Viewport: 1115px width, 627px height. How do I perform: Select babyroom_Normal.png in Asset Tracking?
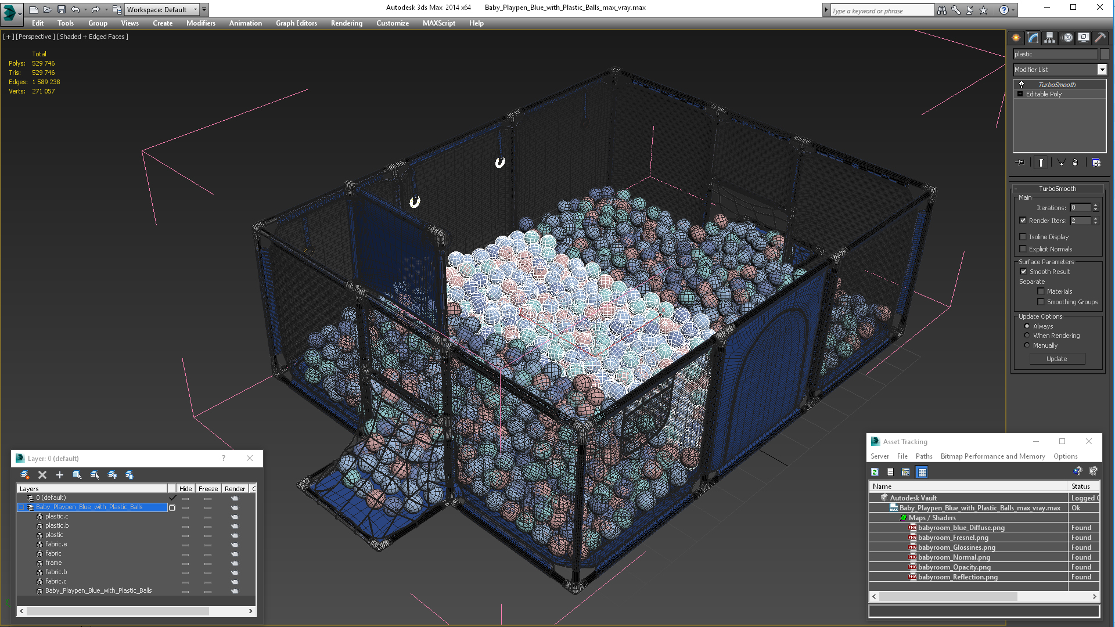tap(954, 557)
